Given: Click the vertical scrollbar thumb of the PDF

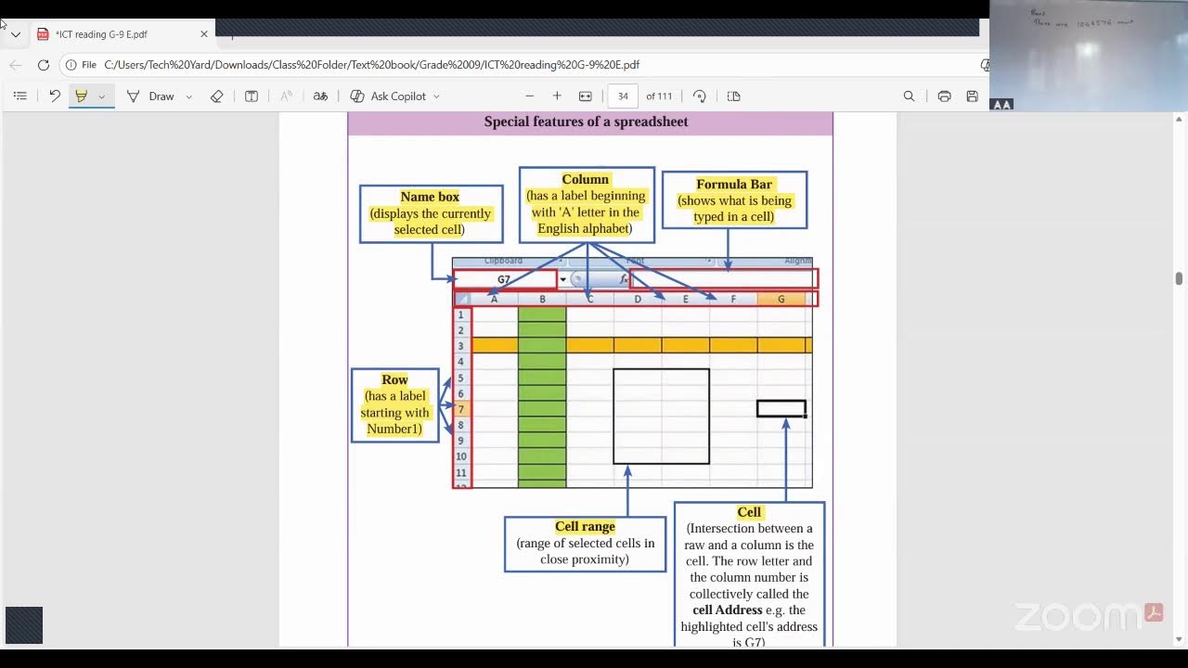Looking at the screenshot, I should click(x=1180, y=279).
